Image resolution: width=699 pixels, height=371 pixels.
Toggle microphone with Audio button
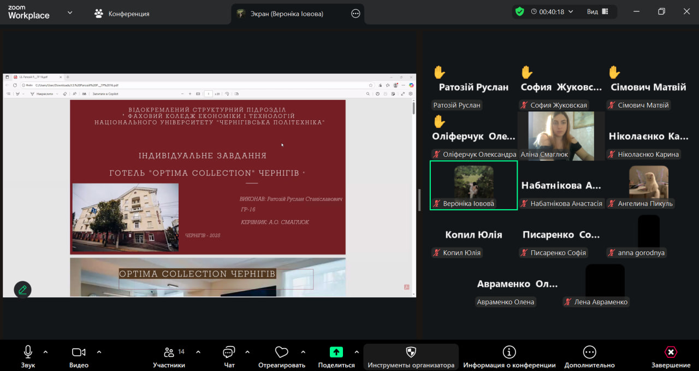pos(28,352)
